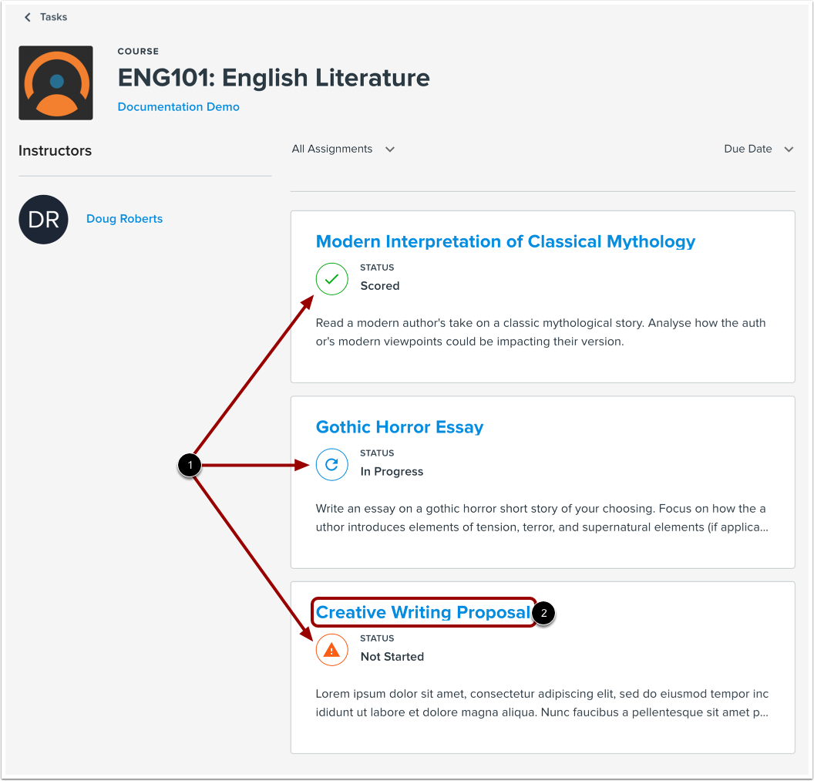Open the Gothic Horror Essay assignment
814x781 pixels.
[399, 427]
